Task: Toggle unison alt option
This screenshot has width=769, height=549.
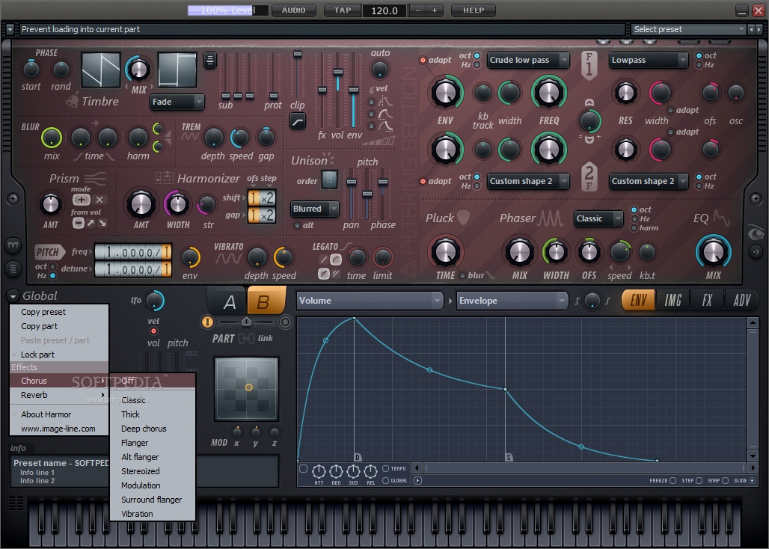Action: (x=297, y=225)
